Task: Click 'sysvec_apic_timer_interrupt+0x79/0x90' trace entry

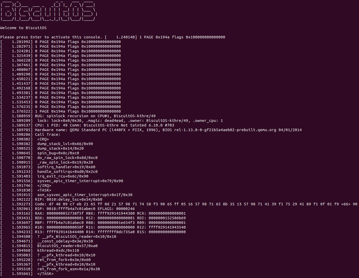Action: pos(80,181)
